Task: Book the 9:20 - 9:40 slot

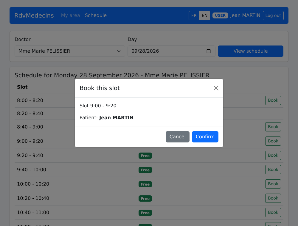Action: click(273, 155)
